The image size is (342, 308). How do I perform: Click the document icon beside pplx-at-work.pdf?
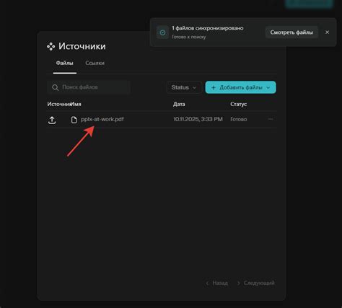[x=74, y=120]
